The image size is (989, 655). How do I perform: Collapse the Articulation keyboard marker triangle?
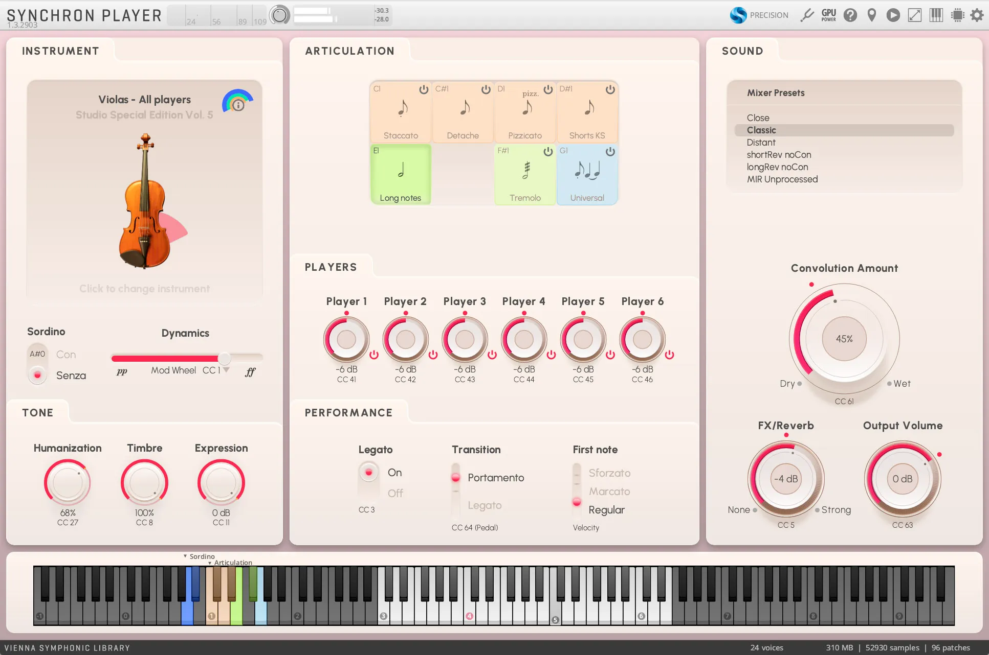point(210,563)
